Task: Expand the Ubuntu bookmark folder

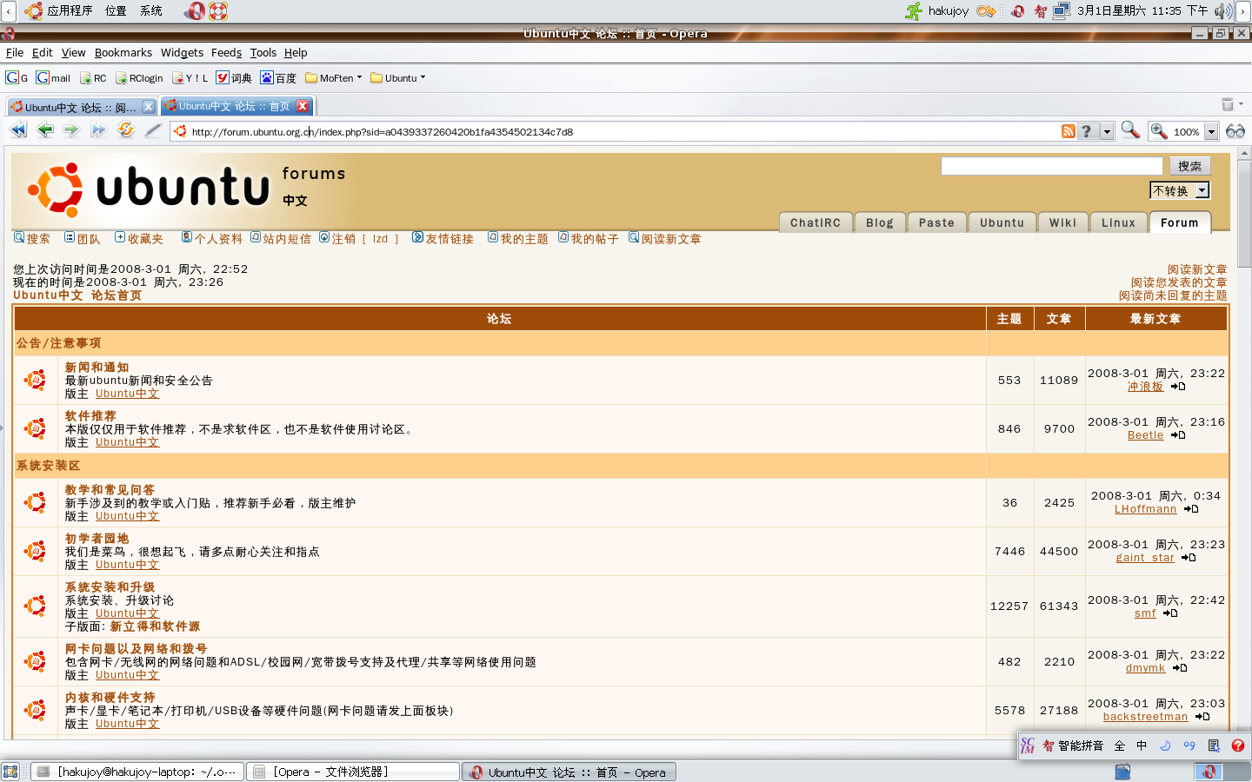Action: coord(397,77)
